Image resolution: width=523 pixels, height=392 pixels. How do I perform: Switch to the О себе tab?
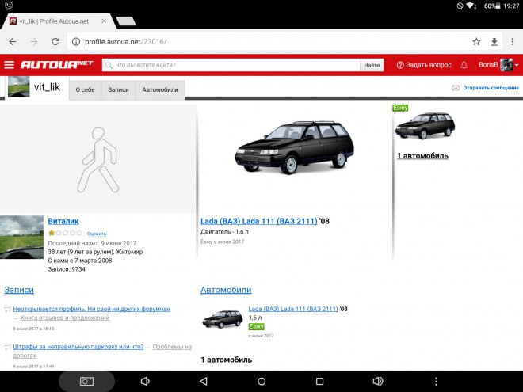(85, 90)
